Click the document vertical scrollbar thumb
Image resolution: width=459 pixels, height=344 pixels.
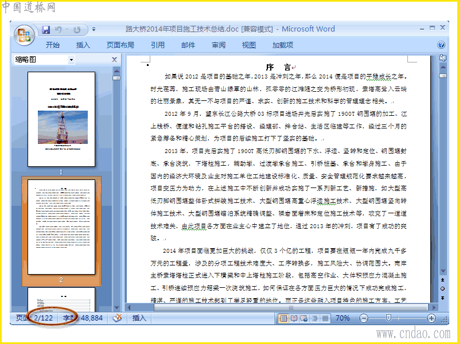tap(443, 76)
